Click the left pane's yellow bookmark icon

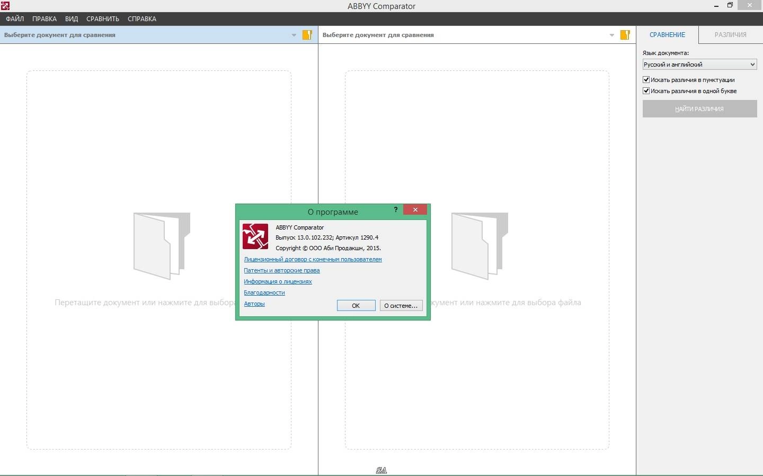click(x=307, y=35)
